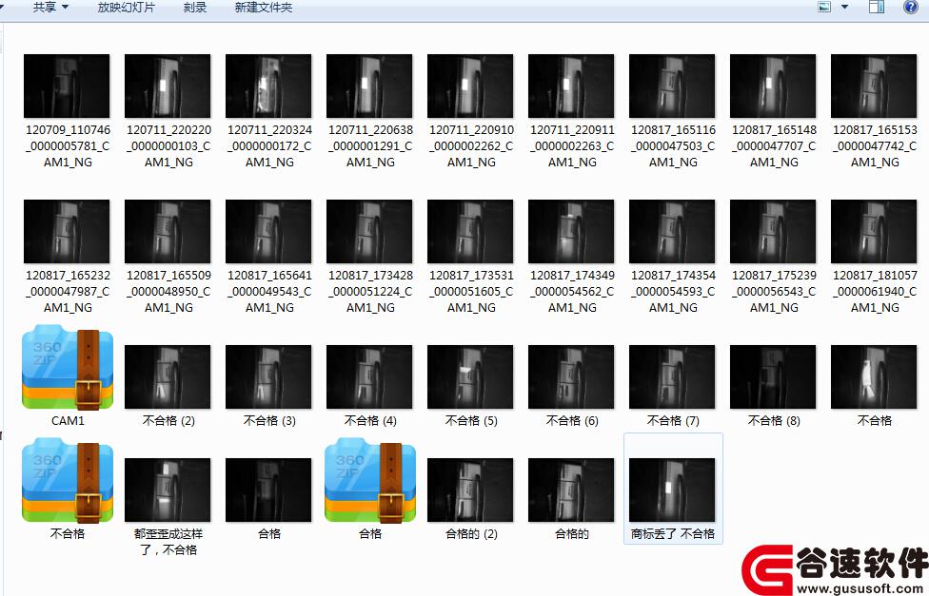Select thumbnail 120817_174349_0000054562
The width and height of the screenshot is (929, 596).
(x=571, y=231)
